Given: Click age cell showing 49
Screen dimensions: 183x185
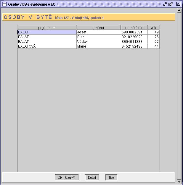Looking at the screenshot, I should (153, 32).
